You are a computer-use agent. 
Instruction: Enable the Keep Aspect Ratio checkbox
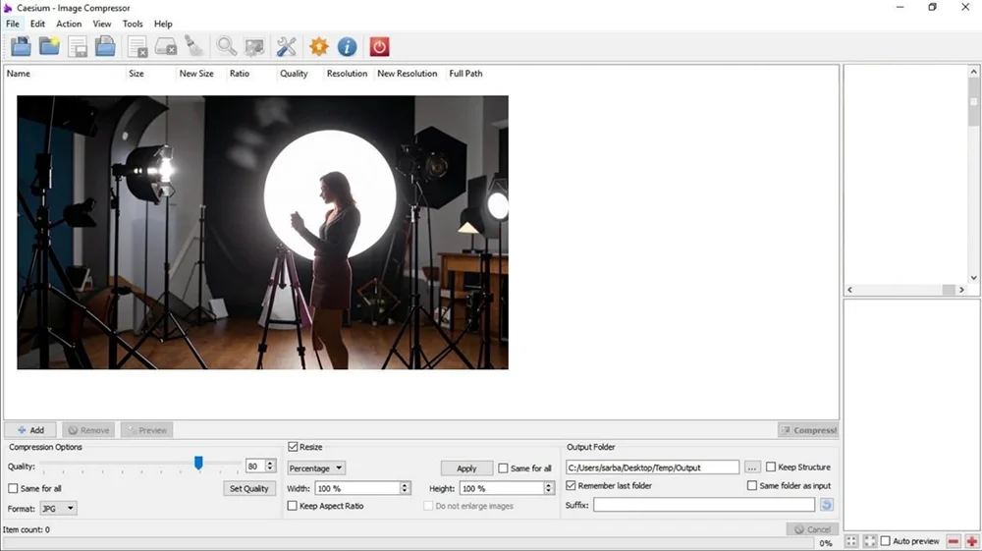point(293,506)
